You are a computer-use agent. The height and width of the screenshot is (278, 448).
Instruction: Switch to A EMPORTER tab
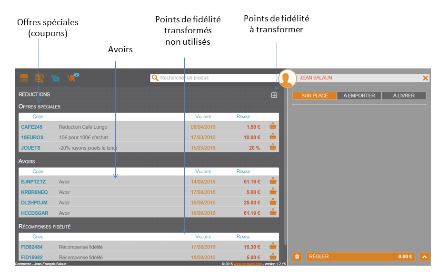tap(359, 96)
